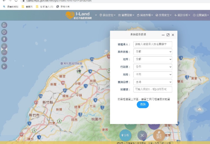This screenshot has height=144, width=210.
Task: Expand the 案件狀態 dropdown
Action: pyautogui.click(x=153, y=52)
